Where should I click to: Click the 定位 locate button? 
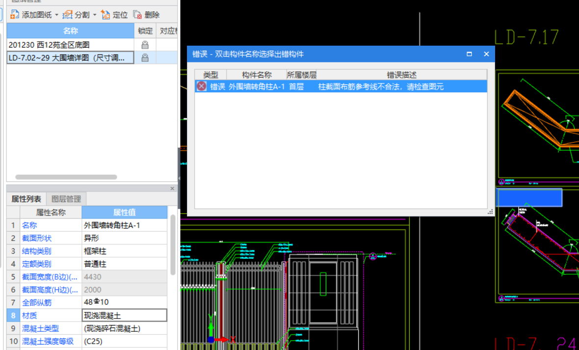tap(114, 15)
